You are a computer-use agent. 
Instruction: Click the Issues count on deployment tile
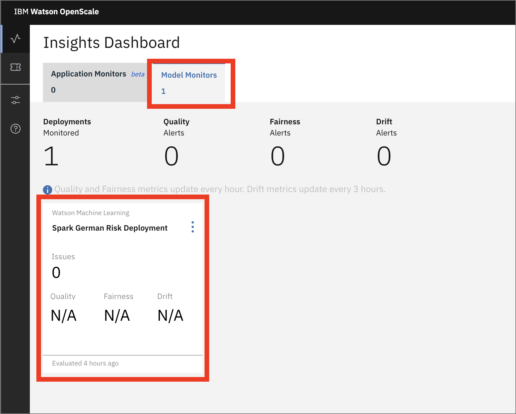point(56,273)
